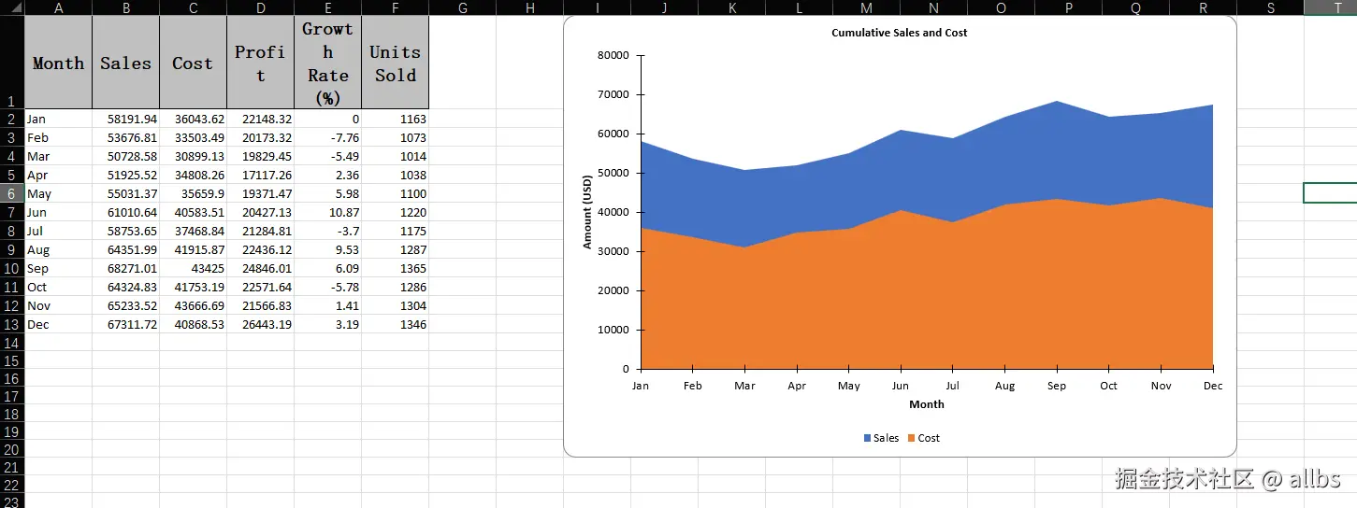Click the 80000 label on the vertical axis
This screenshot has width=1357, height=508.
point(613,55)
